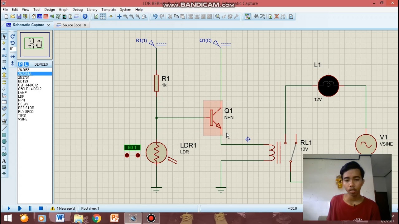Decrease LDR1 light with left red button
Image resolution: width=399 pixels, height=224 pixels.
click(127, 155)
